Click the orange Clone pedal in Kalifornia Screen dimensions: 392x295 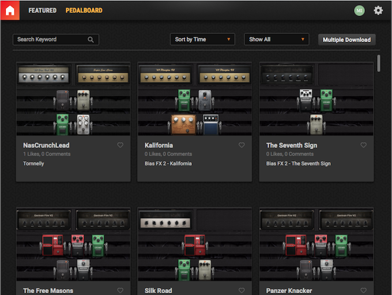click(x=184, y=124)
